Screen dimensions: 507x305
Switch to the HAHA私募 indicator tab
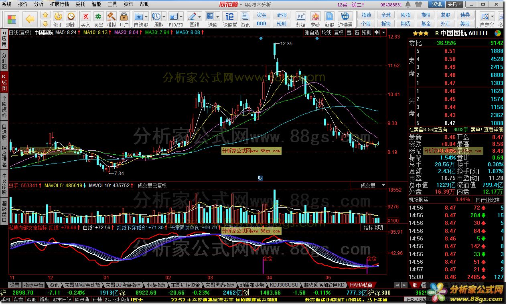click(361, 285)
